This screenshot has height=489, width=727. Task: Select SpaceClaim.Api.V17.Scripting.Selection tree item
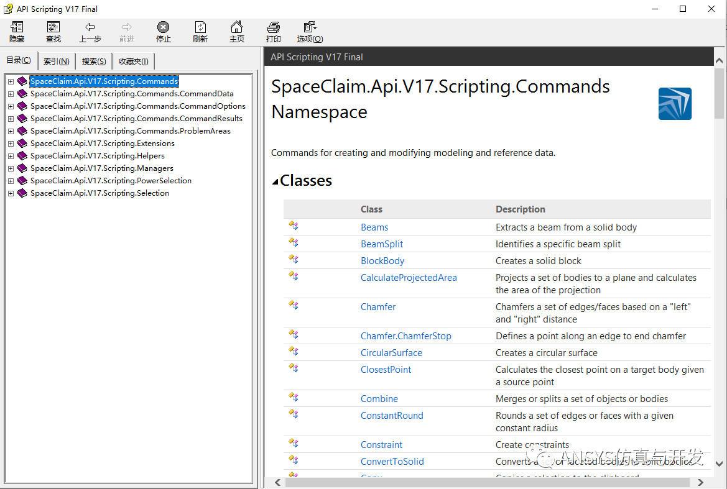pos(100,193)
